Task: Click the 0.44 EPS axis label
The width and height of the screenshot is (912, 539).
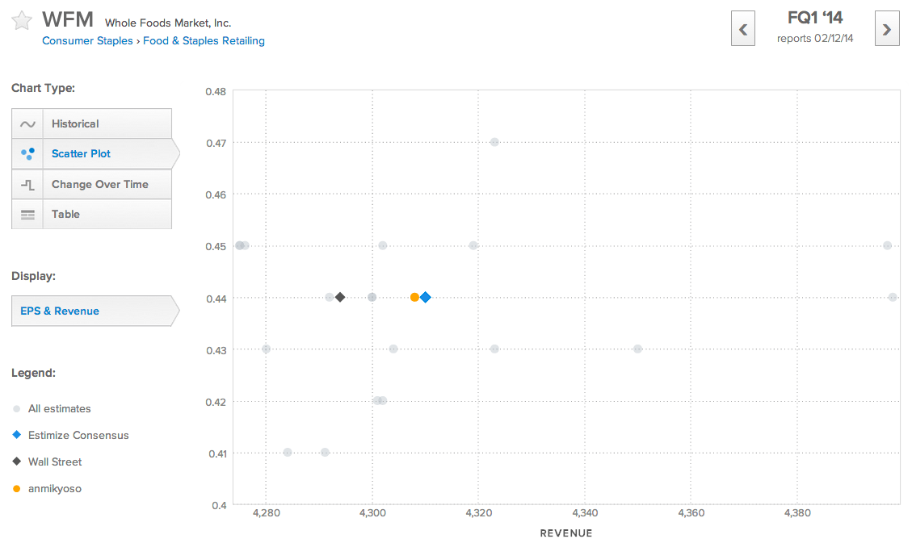Action: click(x=216, y=299)
